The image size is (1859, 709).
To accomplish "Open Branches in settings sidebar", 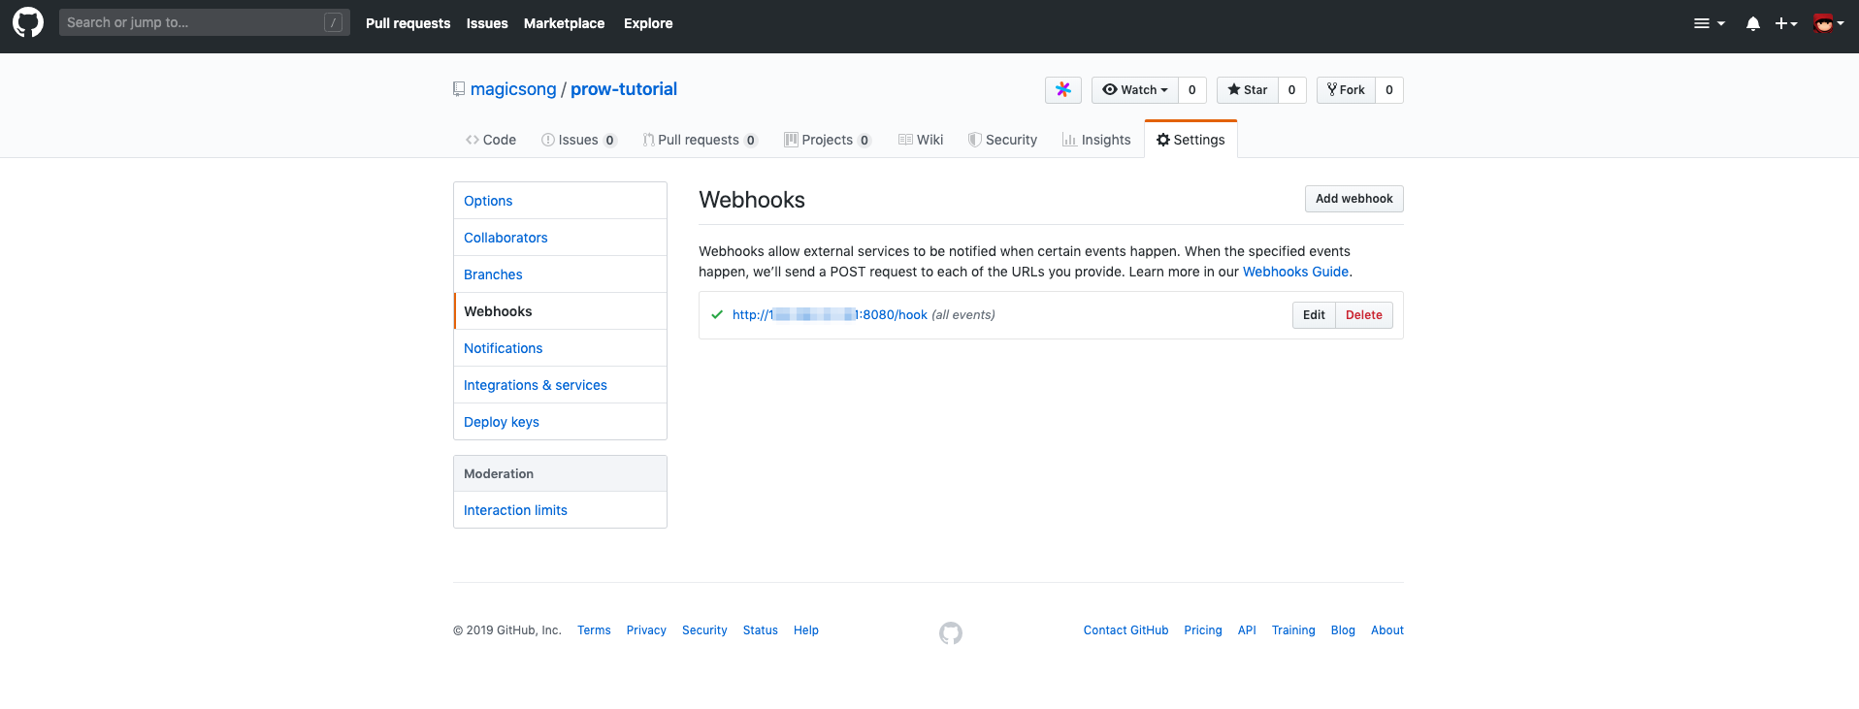I will (560, 274).
